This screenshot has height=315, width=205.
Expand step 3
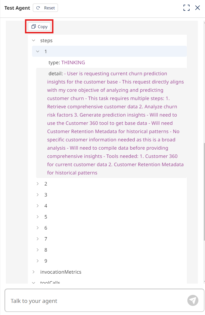pyautogui.click(x=38, y=195)
